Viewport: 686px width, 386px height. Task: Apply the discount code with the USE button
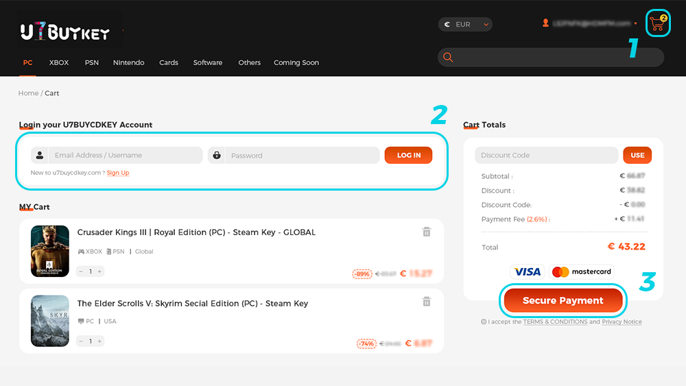pos(637,155)
